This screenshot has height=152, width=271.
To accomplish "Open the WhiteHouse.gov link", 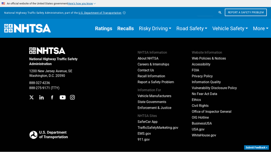I will pos(204,135).
